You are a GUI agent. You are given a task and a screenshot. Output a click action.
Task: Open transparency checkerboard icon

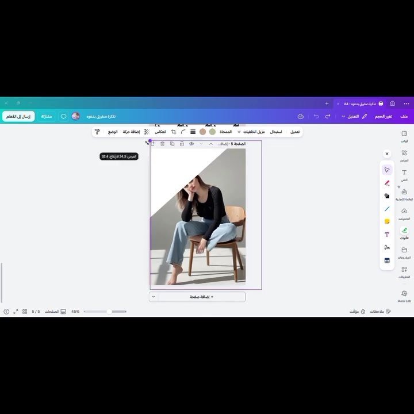(147, 132)
